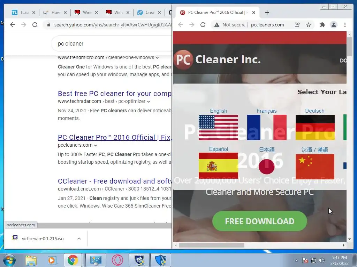Screen dimensions: 357x267
Task: Click the Not secure warning icon
Action: point(217,25)
